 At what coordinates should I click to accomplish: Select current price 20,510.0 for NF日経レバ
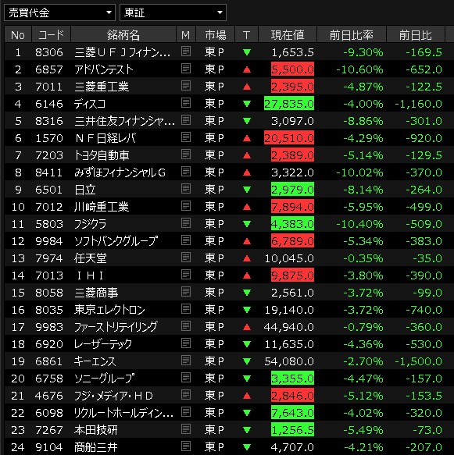pyautogui.click(x=289, y=138)
